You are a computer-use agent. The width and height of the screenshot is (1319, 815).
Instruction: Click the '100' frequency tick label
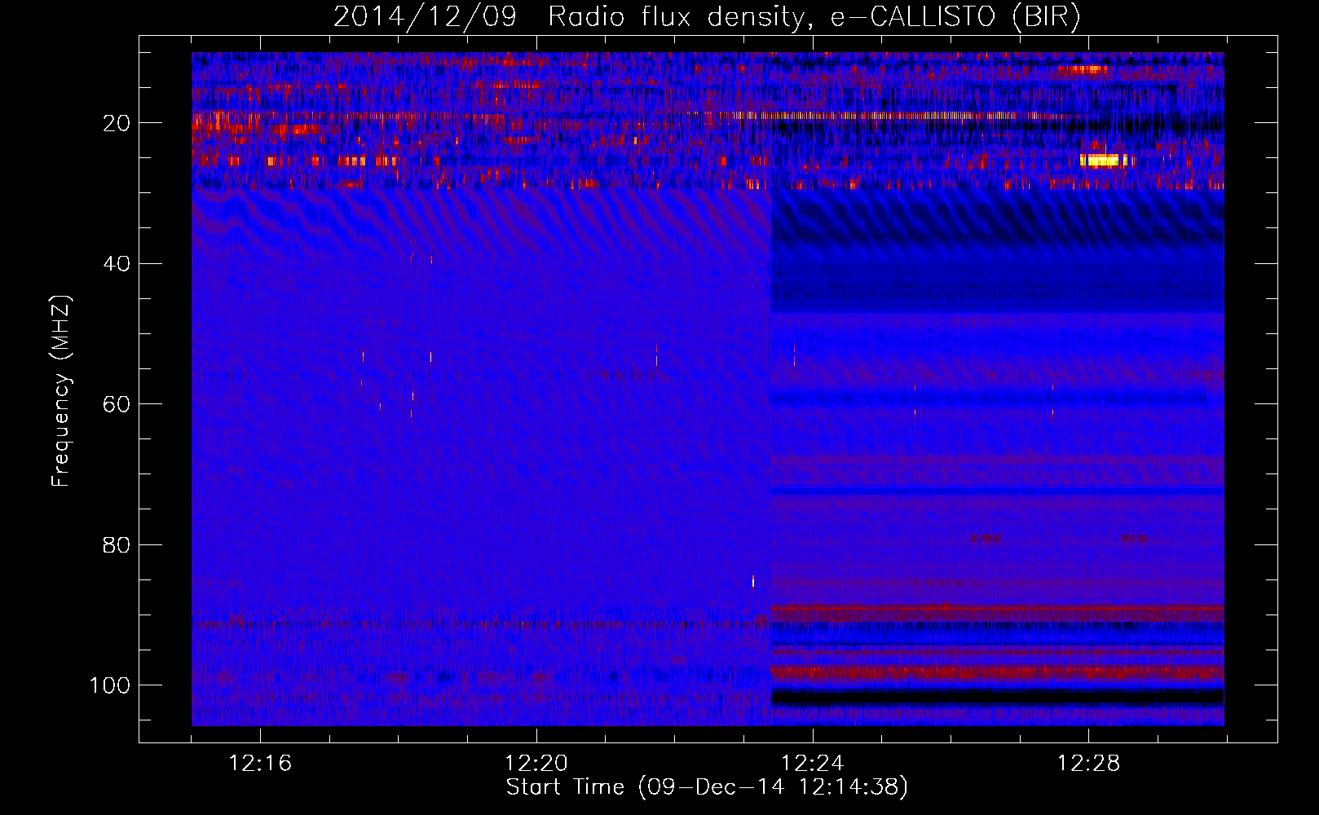pos(110,685)
